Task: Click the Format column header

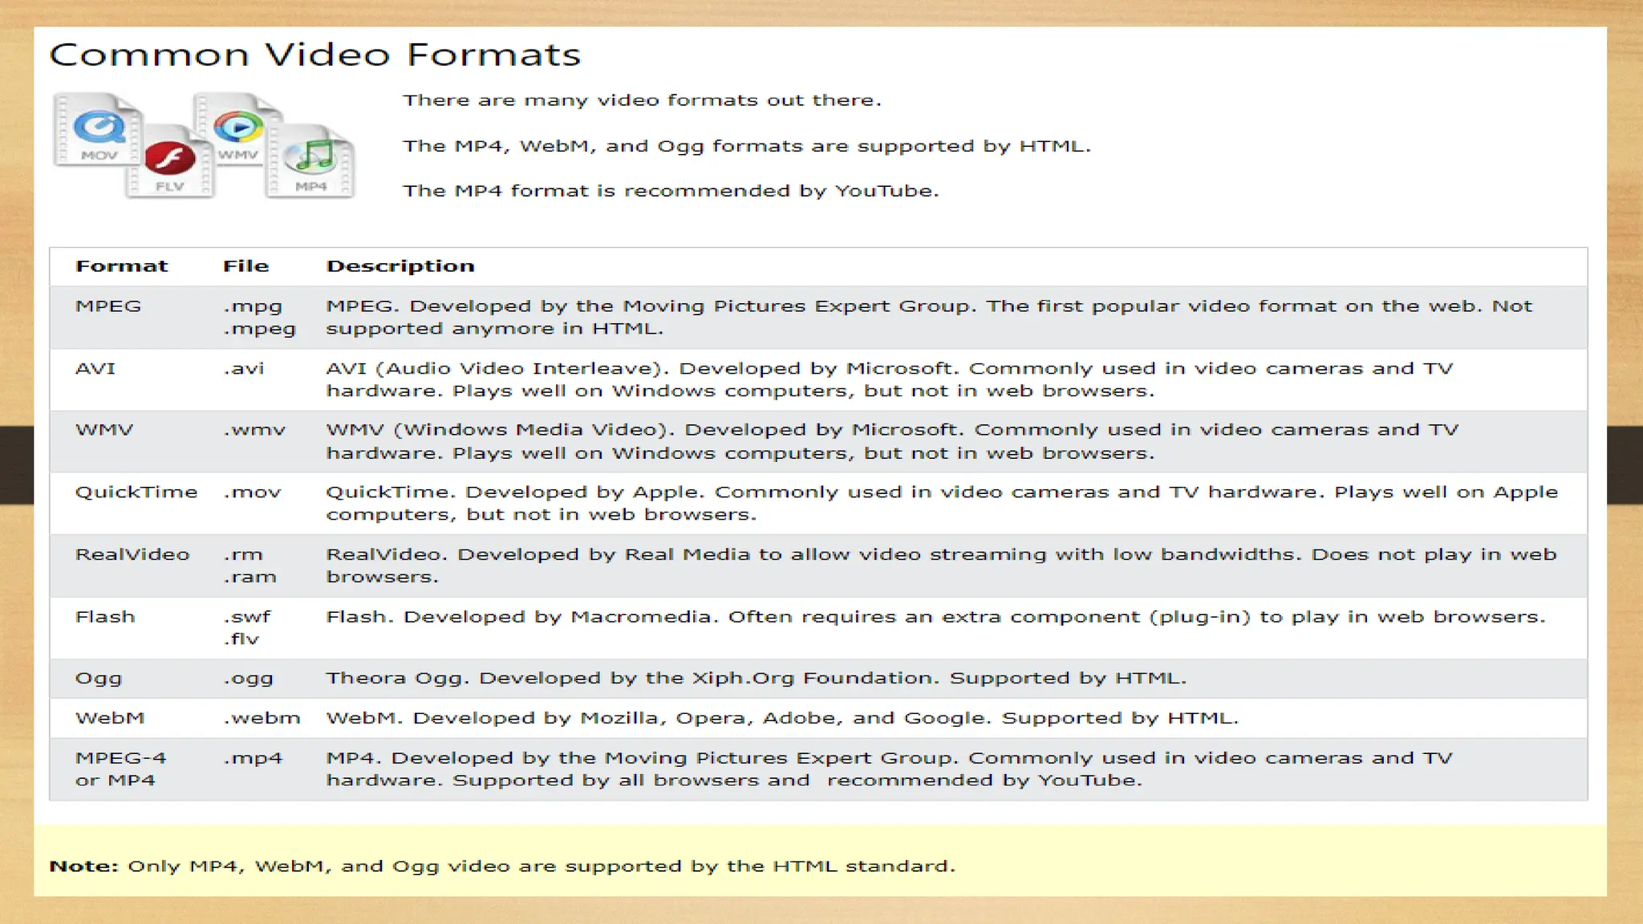Action: point(121,266)
